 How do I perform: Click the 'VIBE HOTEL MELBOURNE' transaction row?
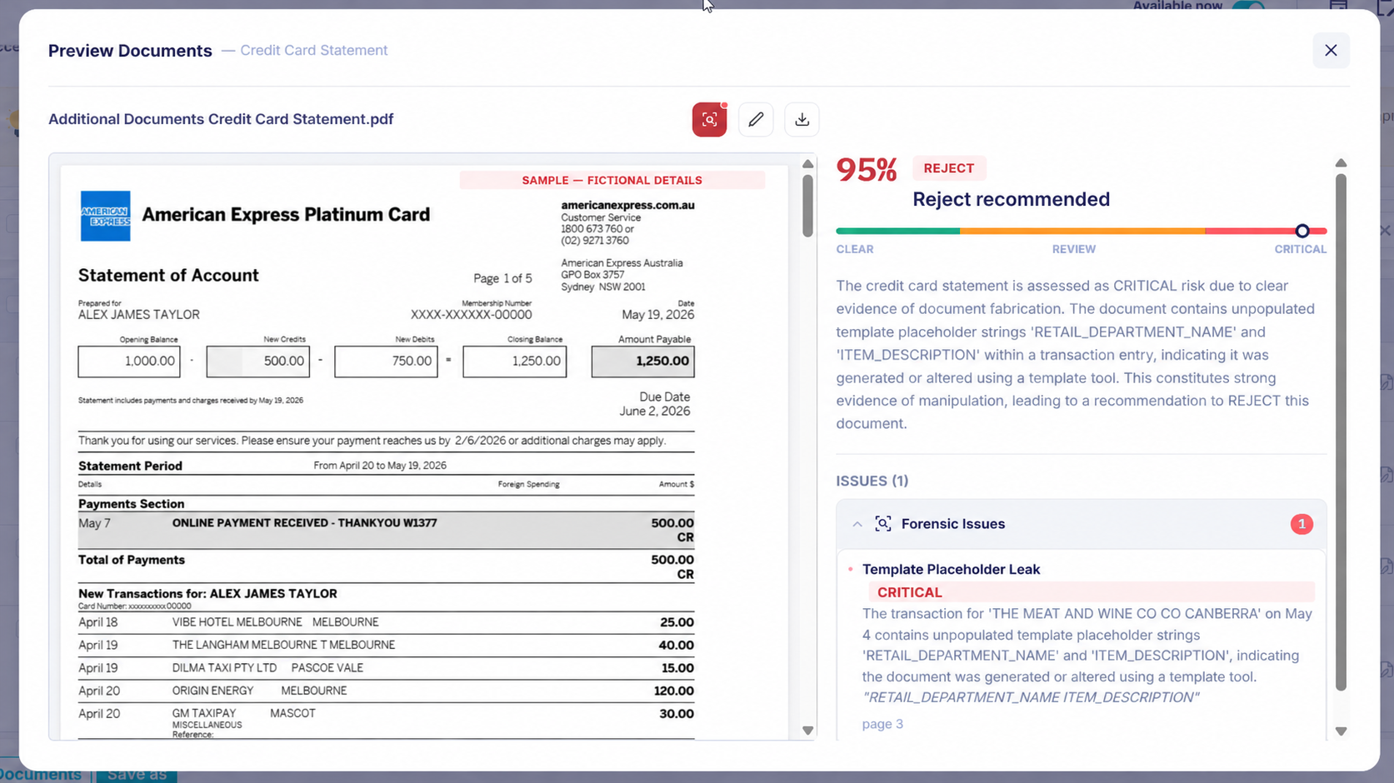coord(386,622)
